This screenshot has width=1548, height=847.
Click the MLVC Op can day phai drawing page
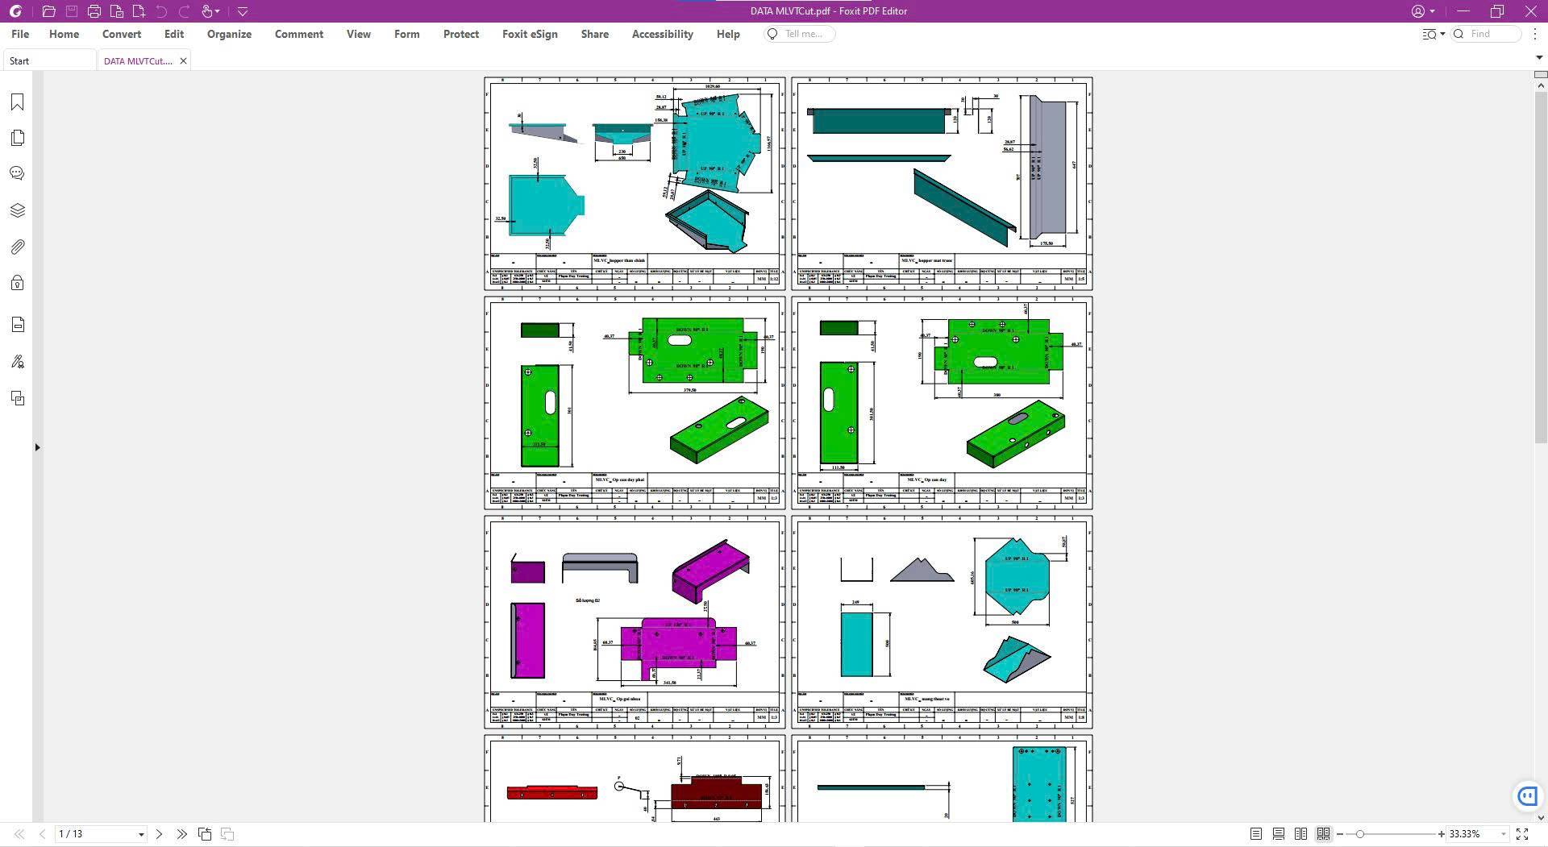[635, 403]
